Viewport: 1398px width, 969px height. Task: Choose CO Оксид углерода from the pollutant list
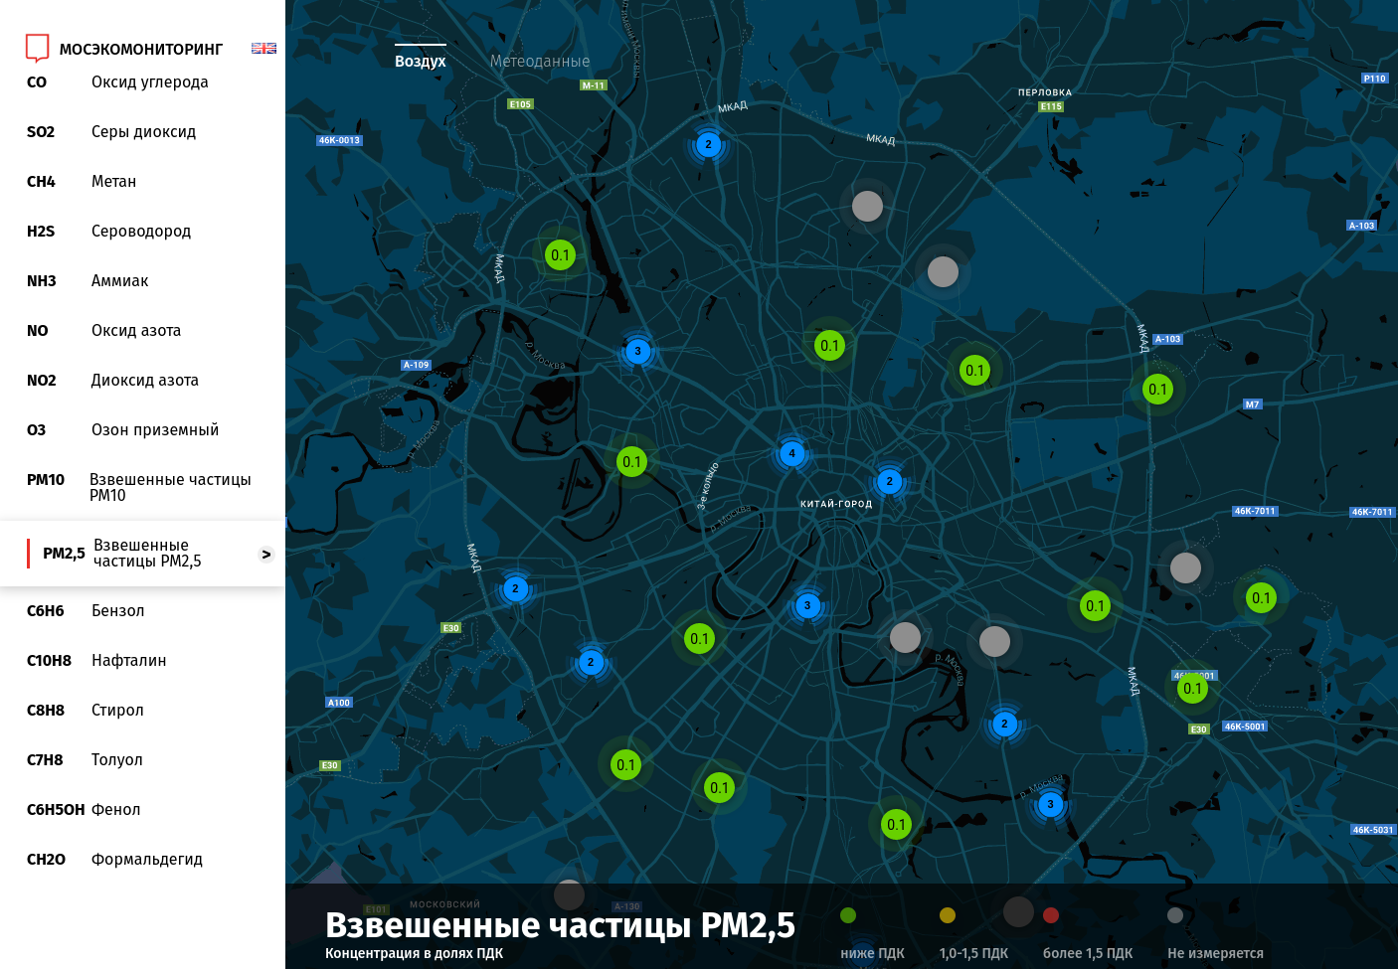117,82
